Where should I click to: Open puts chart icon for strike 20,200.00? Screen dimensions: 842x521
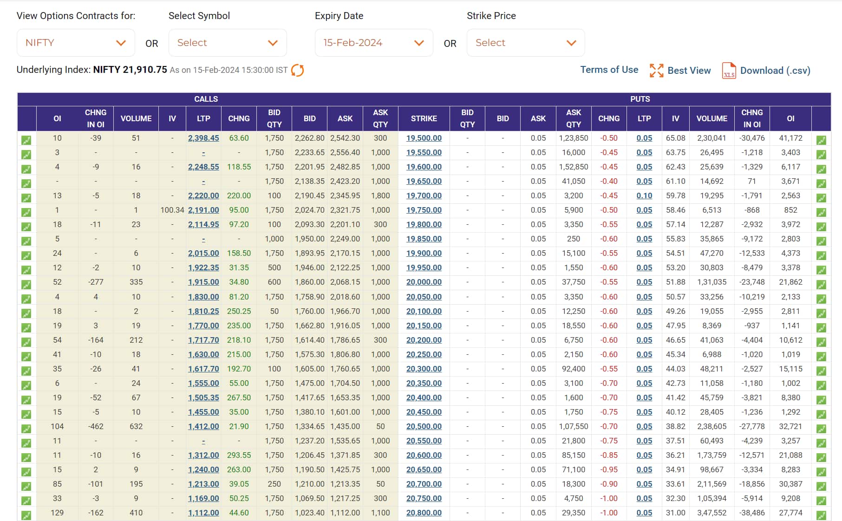821,342
